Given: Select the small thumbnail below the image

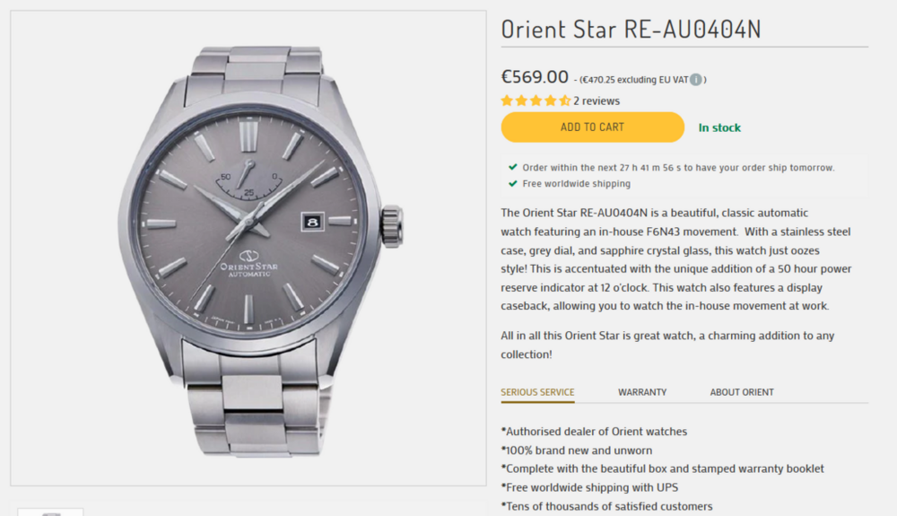Looking at the screenshot, I should 50,512.
